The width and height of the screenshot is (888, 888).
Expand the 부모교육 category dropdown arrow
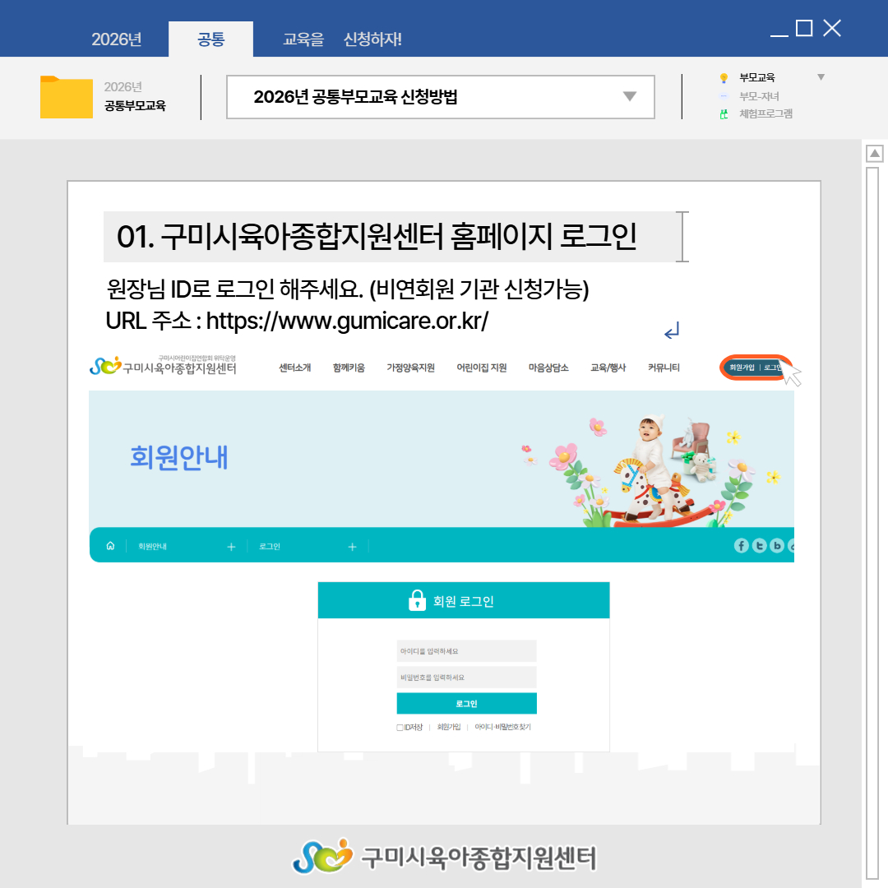(x=820, y=77)
